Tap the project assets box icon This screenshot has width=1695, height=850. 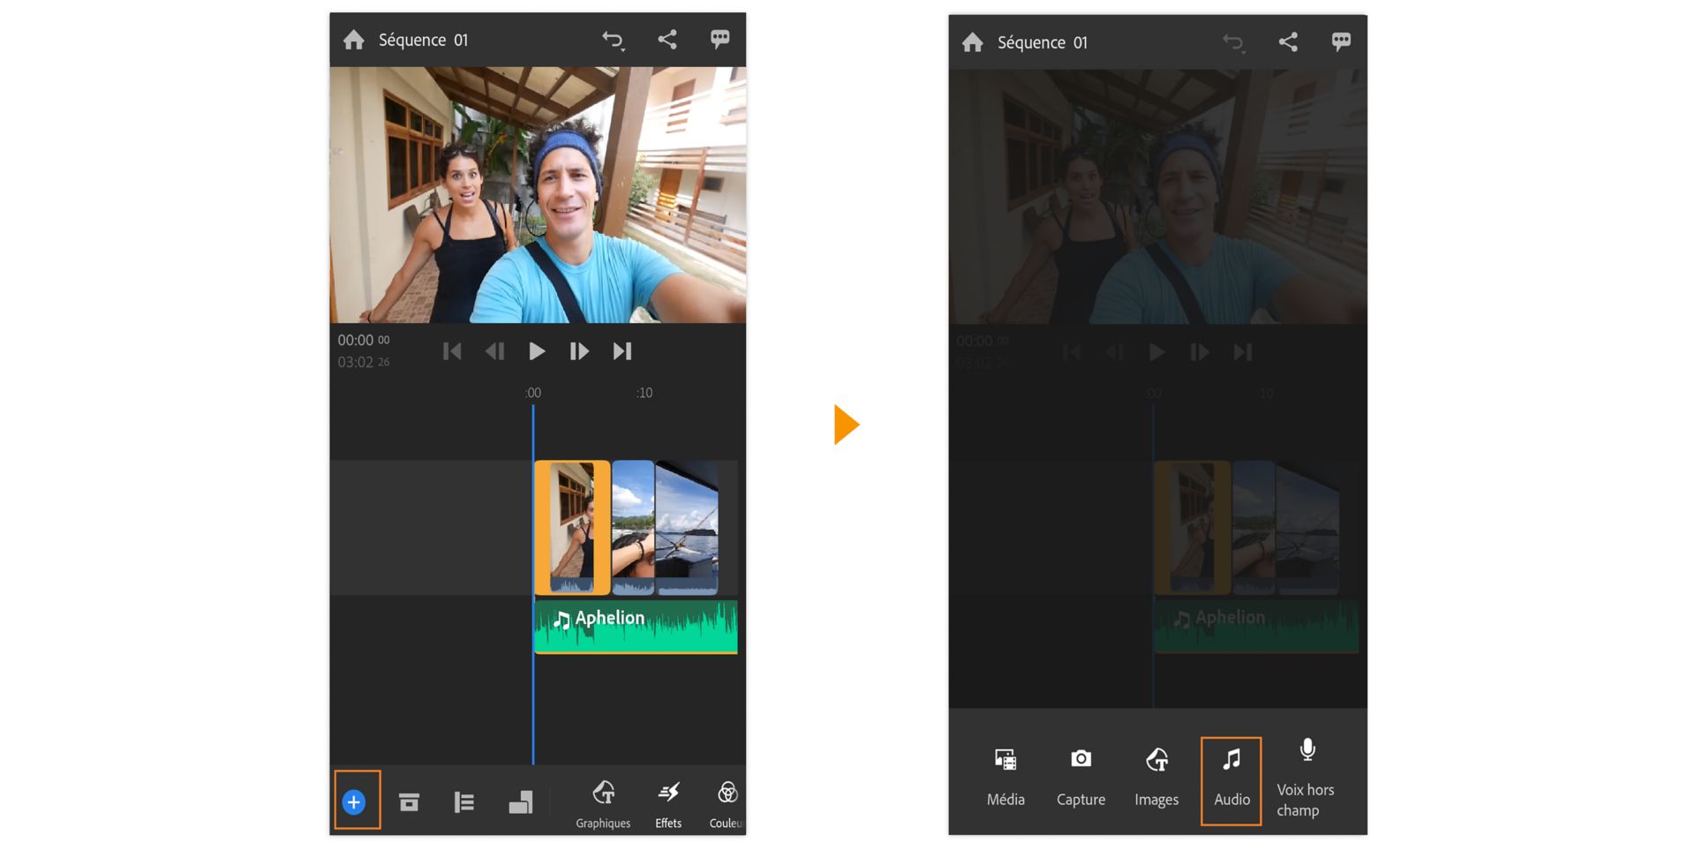[409, 801]
